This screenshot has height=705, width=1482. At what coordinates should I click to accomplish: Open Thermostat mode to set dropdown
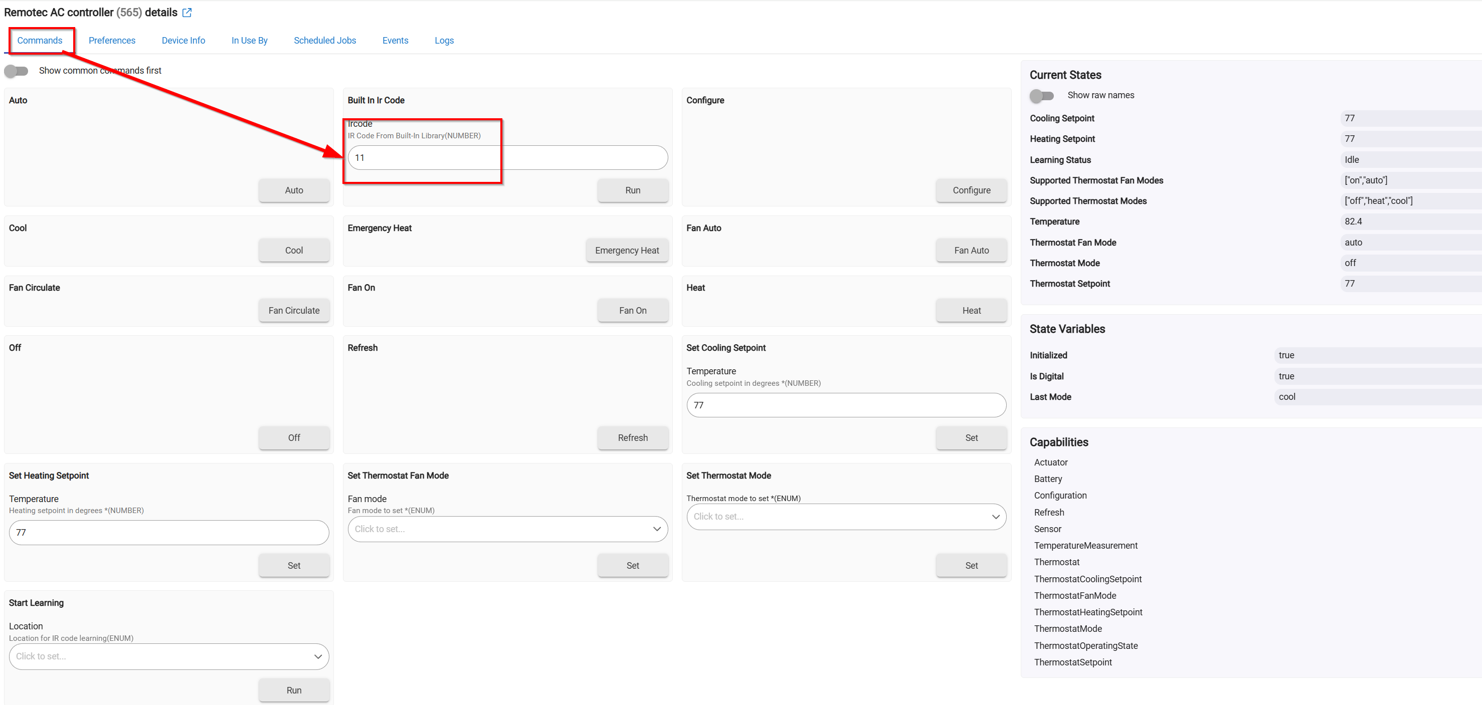click(846, 517)
